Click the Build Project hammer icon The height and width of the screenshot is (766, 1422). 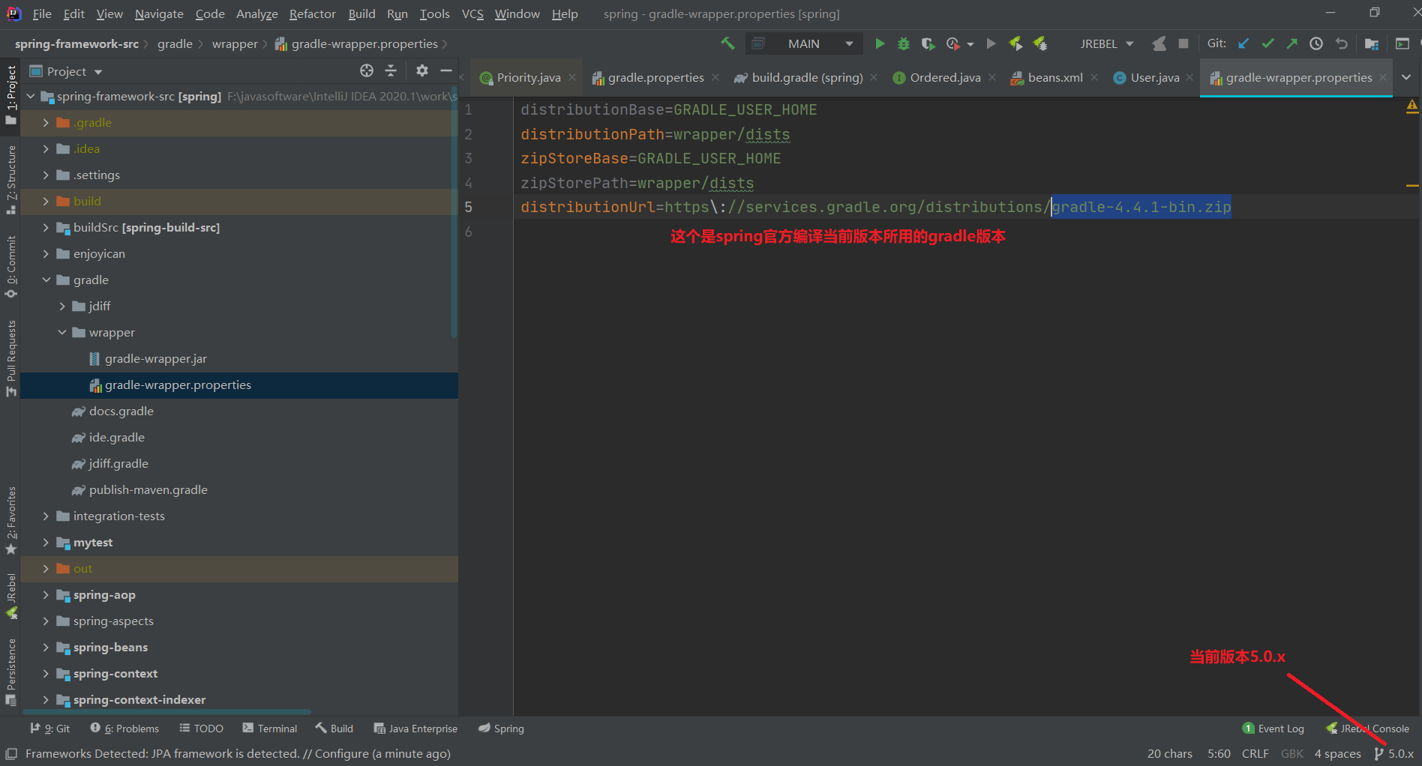727,43
